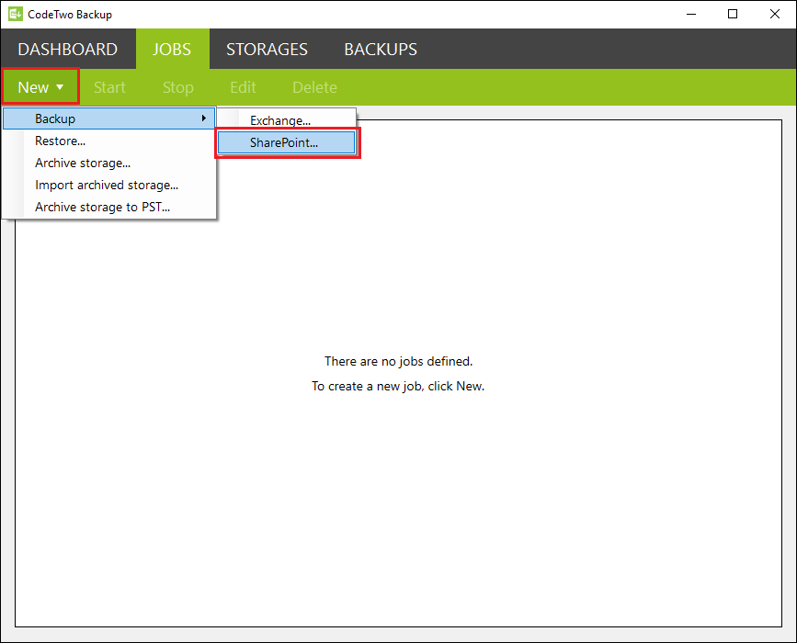Select Import archived storage... entry
Image resolution: width=797 pixels, height=643 pixels.
pyautogui.click(x=109, y=185)
